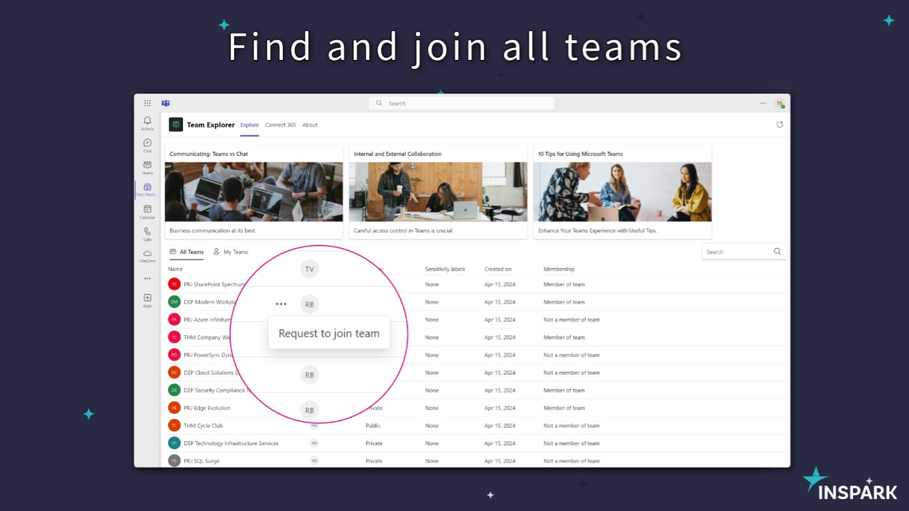Open the About tab
Viewport: 909px width, 511px height.
310,125
